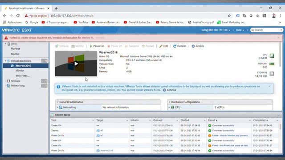The image size is (285, 160).
Task: Click the Restart toolbar button
Action: [x=148, y=46]
